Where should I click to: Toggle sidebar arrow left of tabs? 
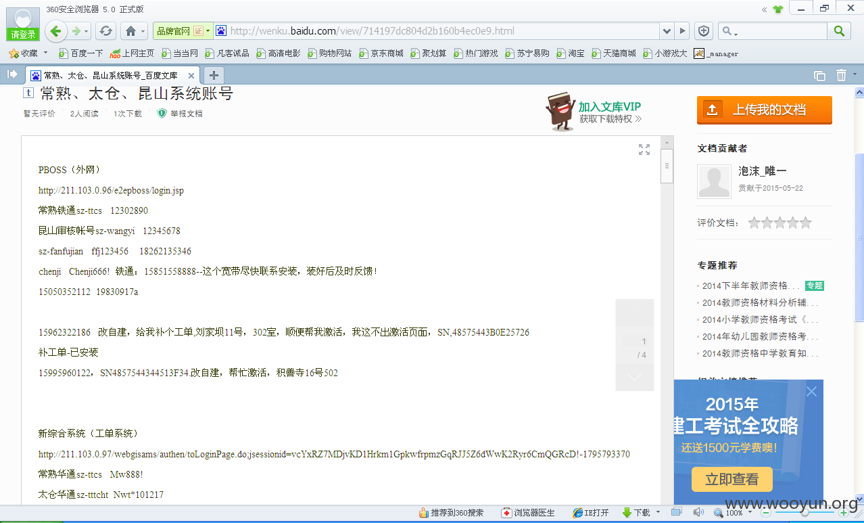[12, 74]
